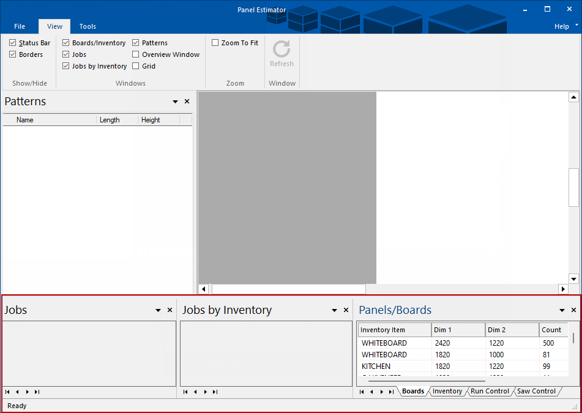
Task: Click next-record arrow icon in Panels/Boards panel
Action: pos(381,392)
